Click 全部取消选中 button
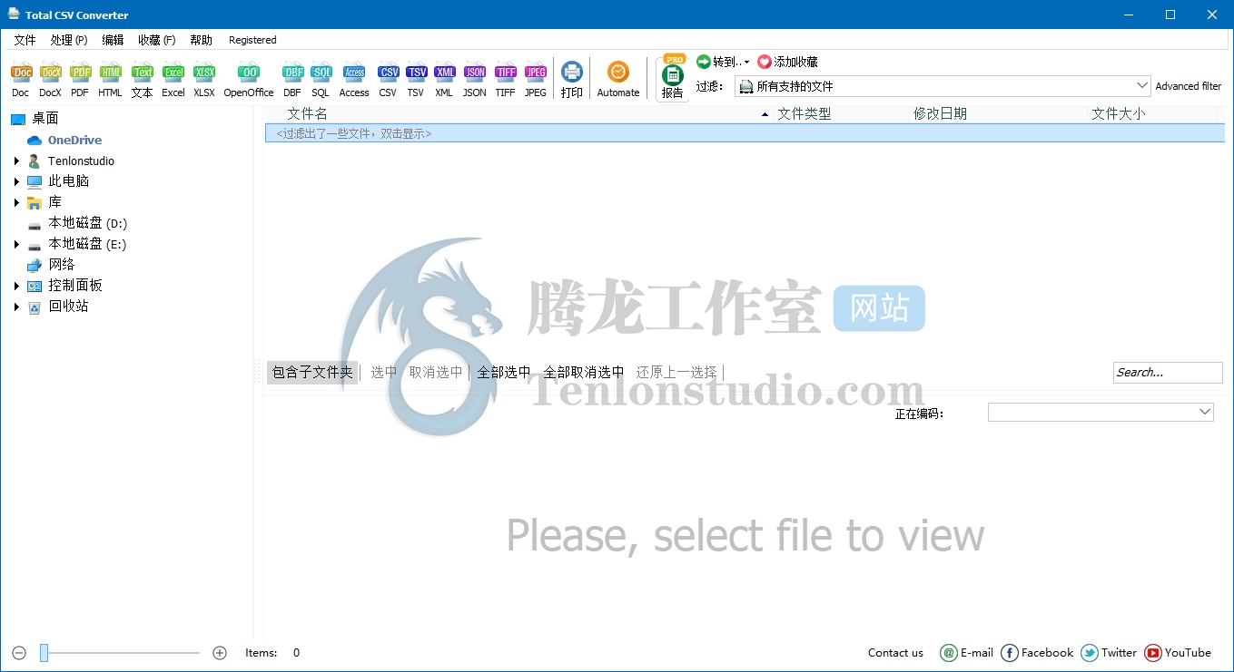The width and height of the screenshot is (1234, 672). coord(584,372)
